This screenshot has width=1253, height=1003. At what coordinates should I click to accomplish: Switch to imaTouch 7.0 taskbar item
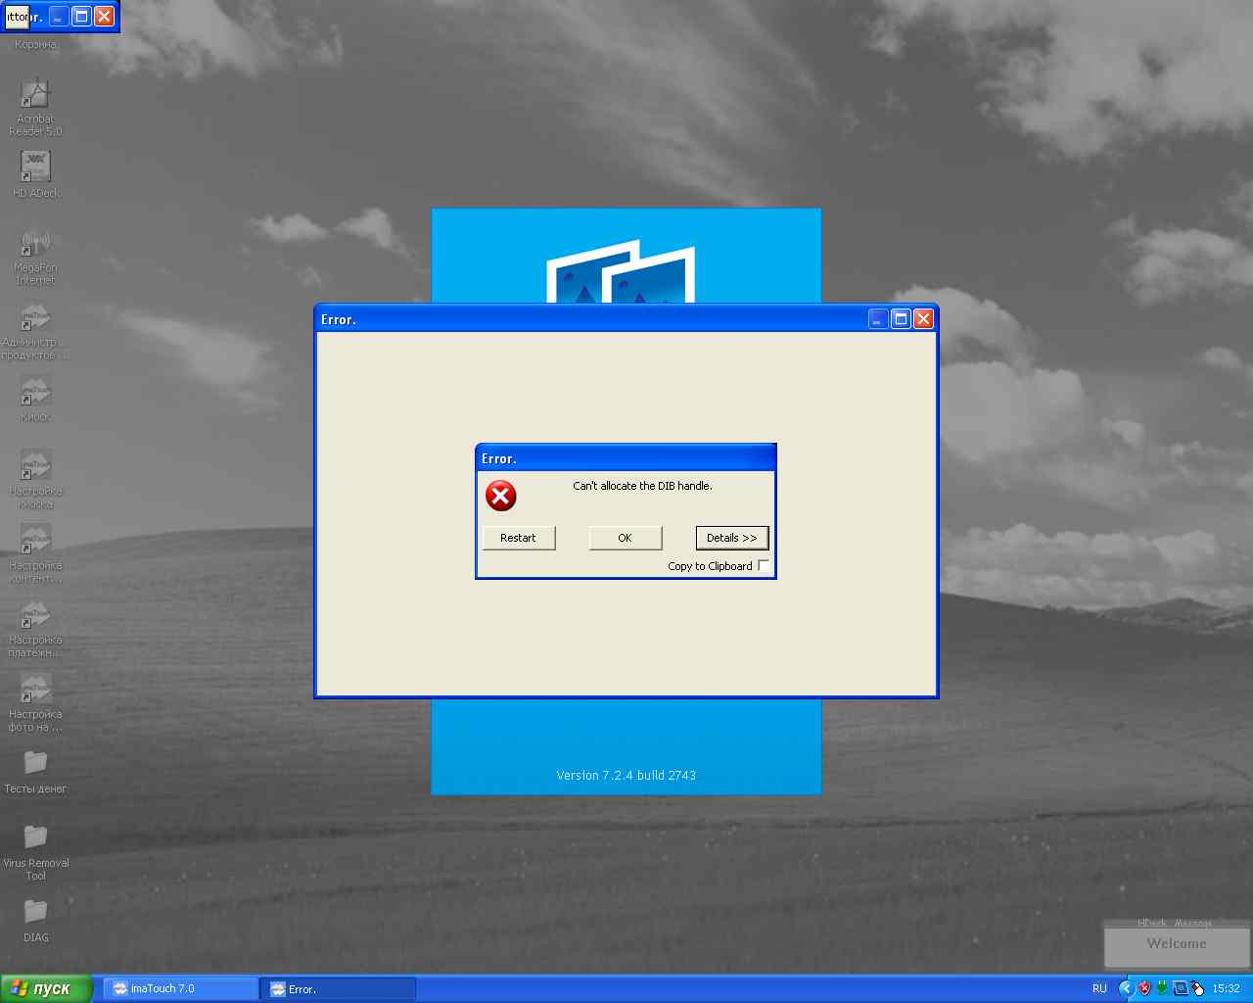click(x=180, y=989)
